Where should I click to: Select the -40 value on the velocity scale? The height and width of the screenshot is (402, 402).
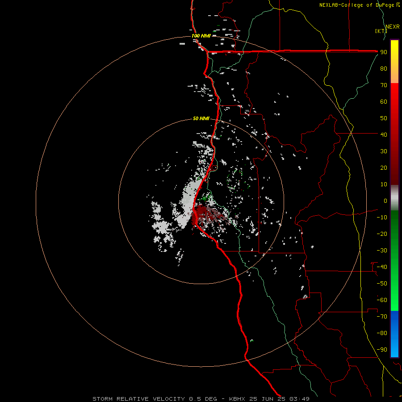(382, 267)
